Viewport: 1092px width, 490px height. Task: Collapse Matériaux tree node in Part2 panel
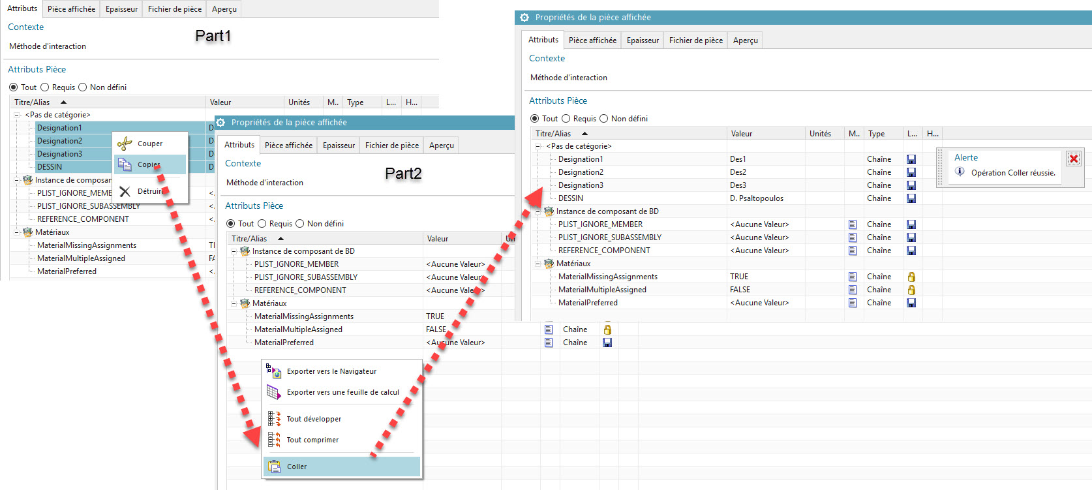pos(235,303)
